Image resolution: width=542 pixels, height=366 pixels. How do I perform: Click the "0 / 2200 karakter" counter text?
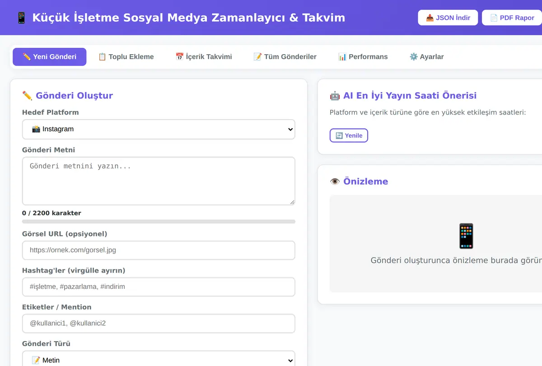tap(51, 213)
